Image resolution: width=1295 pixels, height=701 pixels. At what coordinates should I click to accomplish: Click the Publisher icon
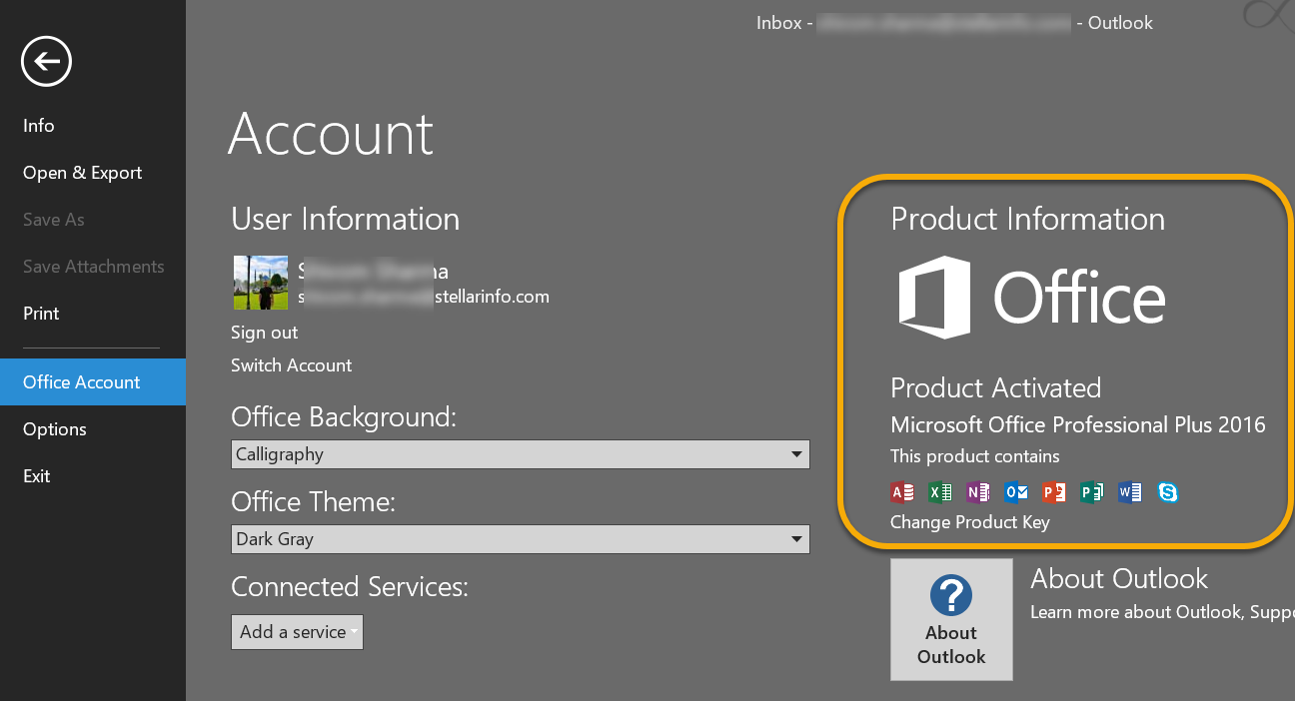1092,491
